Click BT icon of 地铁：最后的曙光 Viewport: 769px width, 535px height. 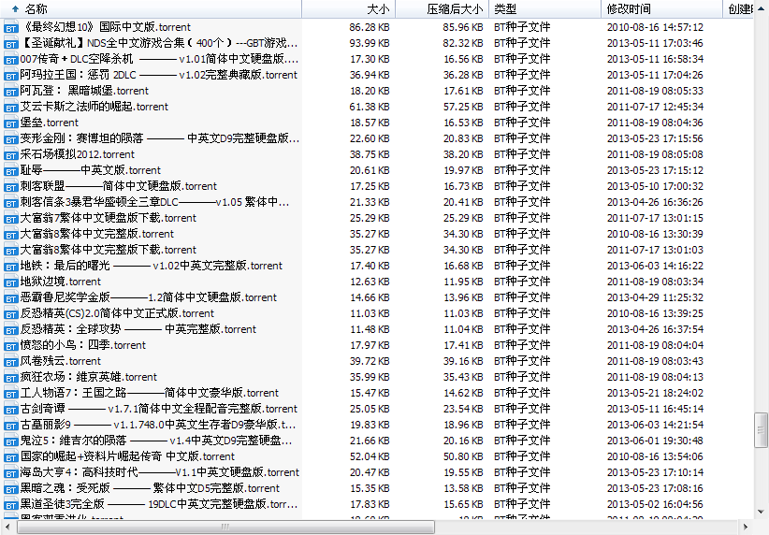(x=11, y=267)
